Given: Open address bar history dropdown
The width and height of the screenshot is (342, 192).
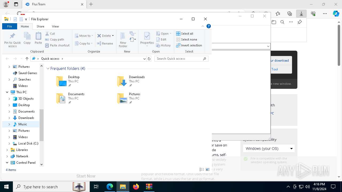Looking at the screenshot, I should (145, 59).
